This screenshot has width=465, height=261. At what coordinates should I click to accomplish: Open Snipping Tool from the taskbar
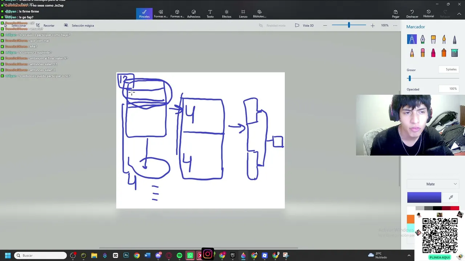click(286, 256)
